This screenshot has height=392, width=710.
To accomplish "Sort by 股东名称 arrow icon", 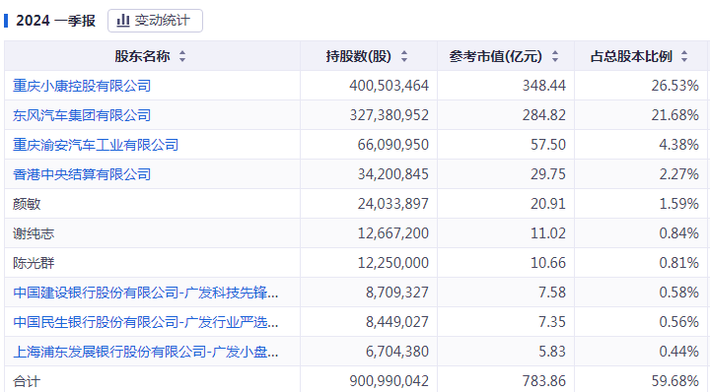I will coord(182,56).
